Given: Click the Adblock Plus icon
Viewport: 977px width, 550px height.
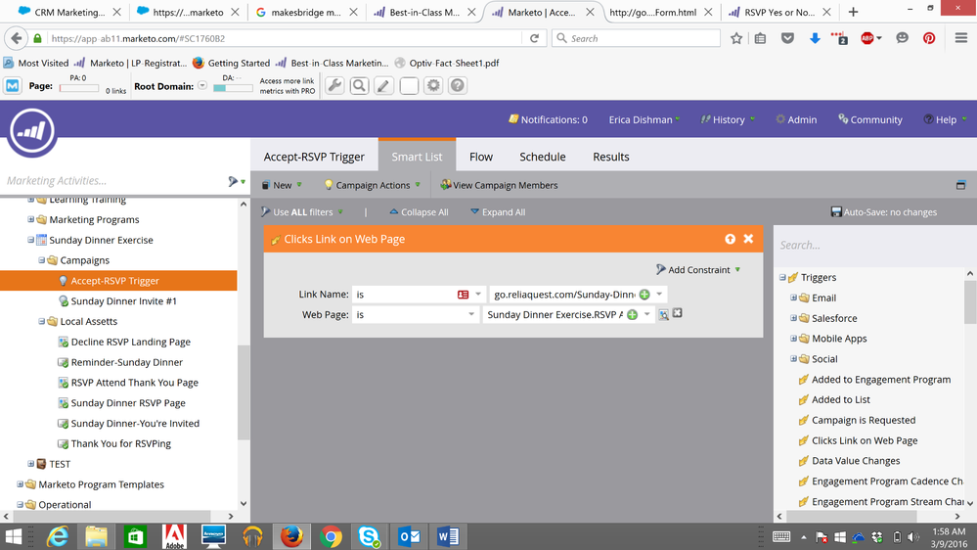Looking at the screenshot, I should coord(867,38).
